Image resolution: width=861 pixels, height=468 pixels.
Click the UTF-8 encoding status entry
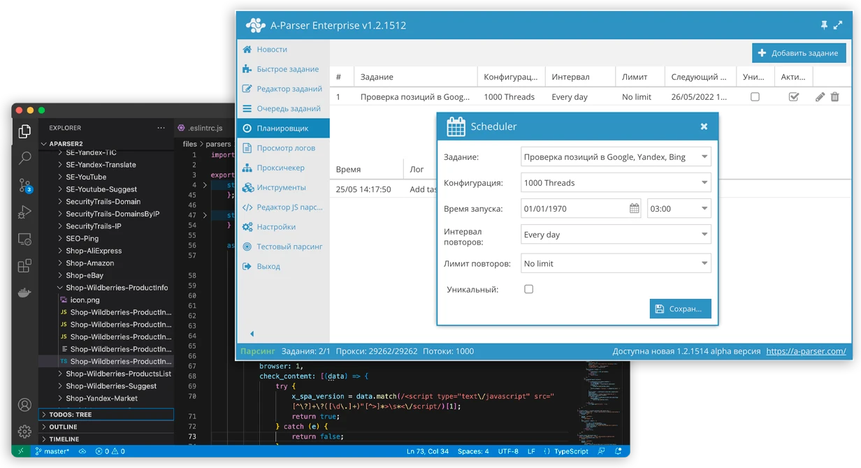508,451
